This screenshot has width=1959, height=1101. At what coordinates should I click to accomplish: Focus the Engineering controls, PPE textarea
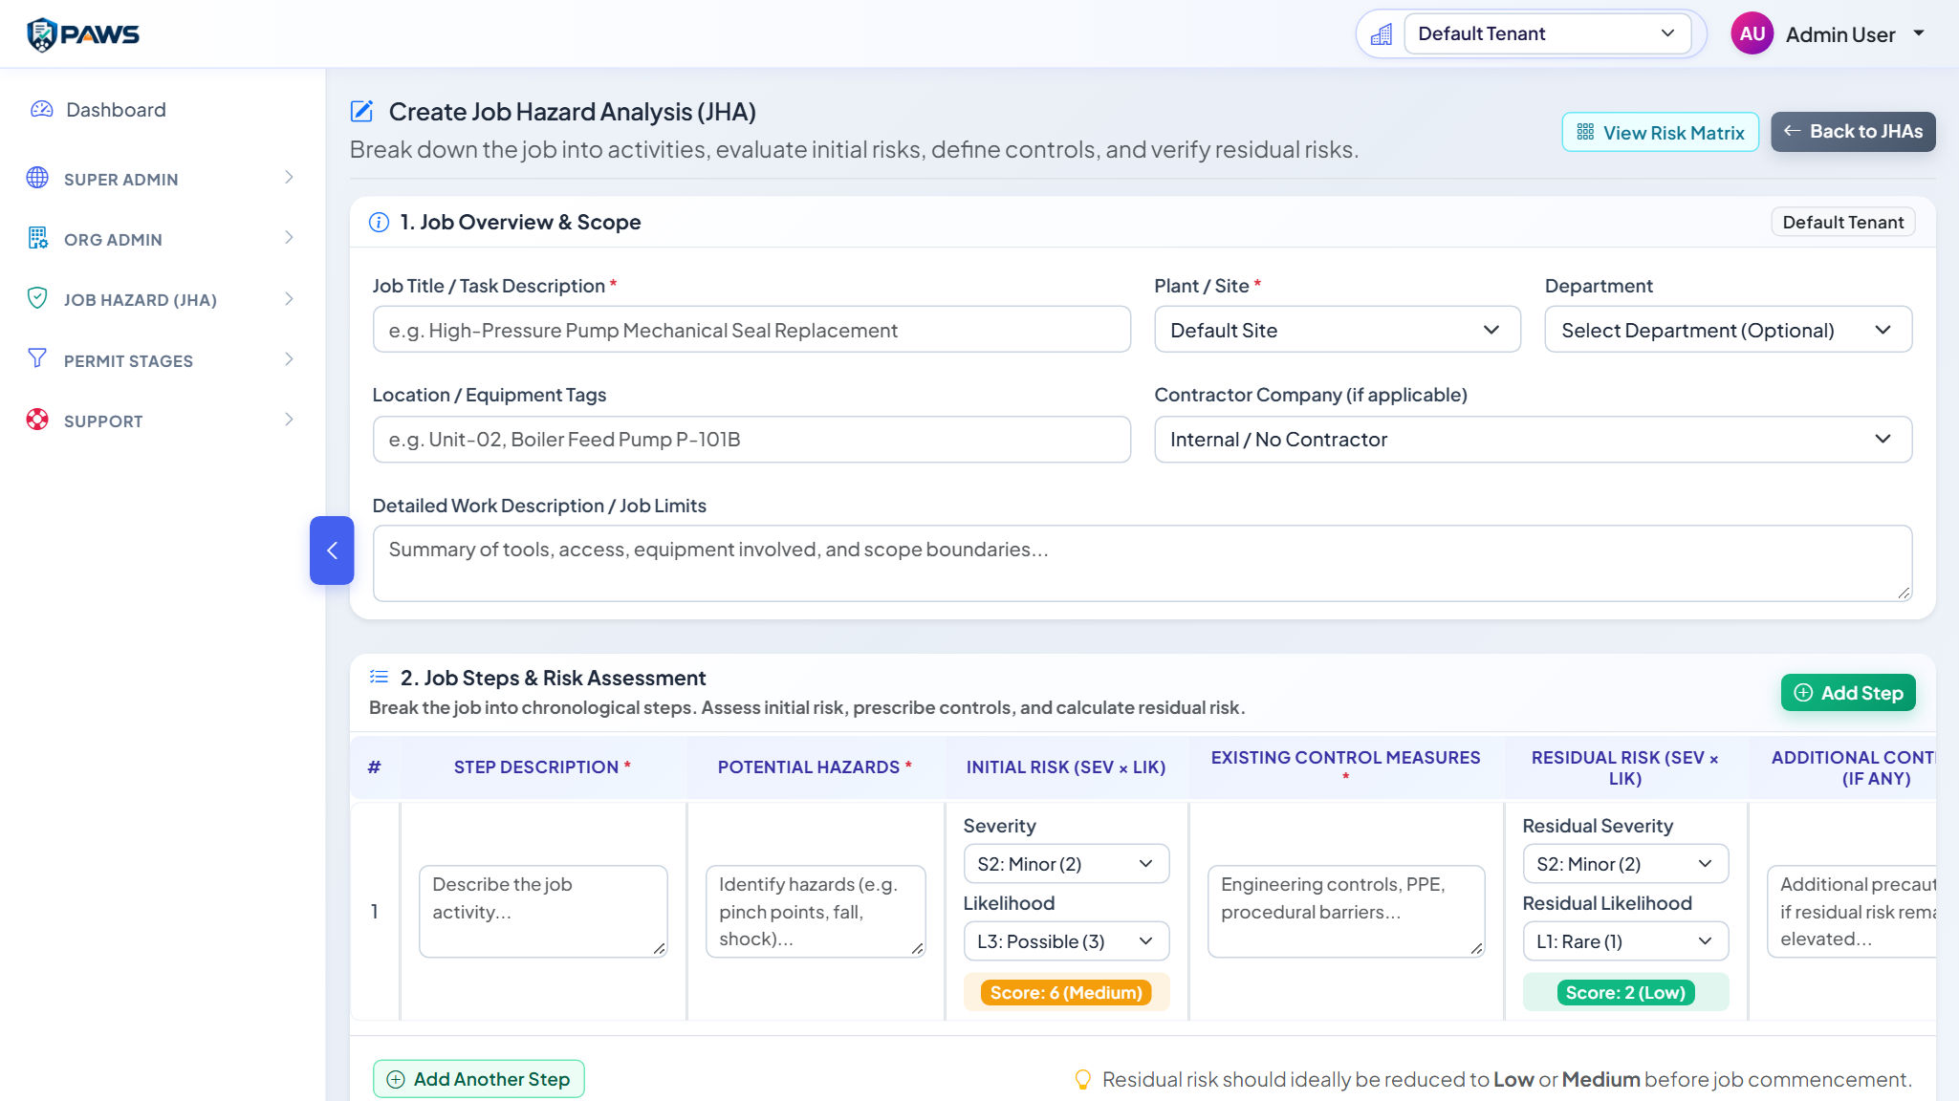tap(1346, 911)
